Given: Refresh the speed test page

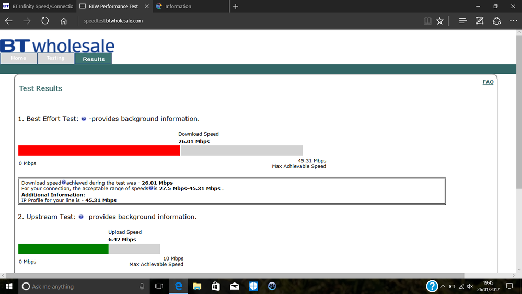Looking at the screenshot, I should (x=45, y=21).
